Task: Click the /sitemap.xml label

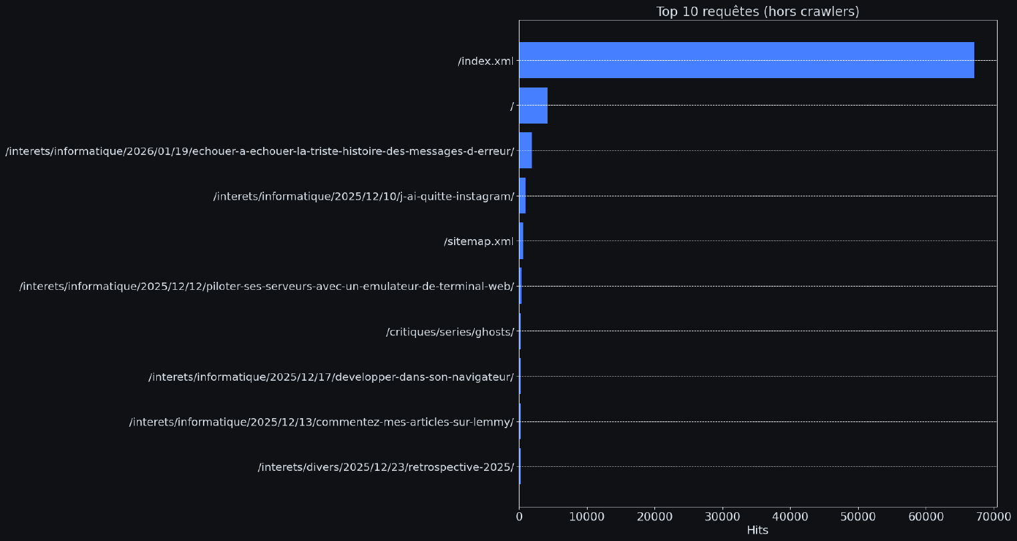Action: (x=479, y=241)
